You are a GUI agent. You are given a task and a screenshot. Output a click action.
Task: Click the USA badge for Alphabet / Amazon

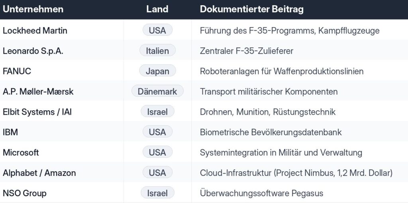click(157, 172)
